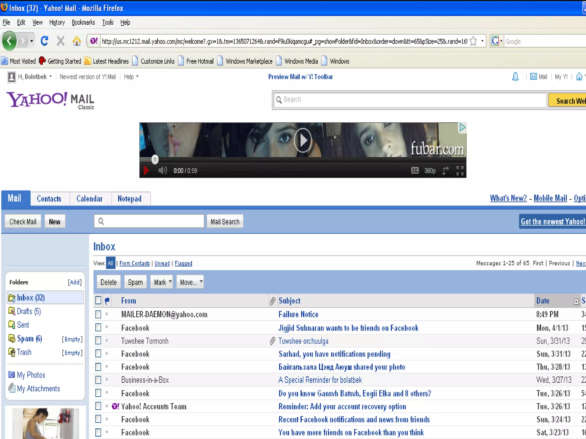Expand the Move... dropdown
Viewport: 586px width, 439px height.
pyautogui.click(x=190, y=282)
